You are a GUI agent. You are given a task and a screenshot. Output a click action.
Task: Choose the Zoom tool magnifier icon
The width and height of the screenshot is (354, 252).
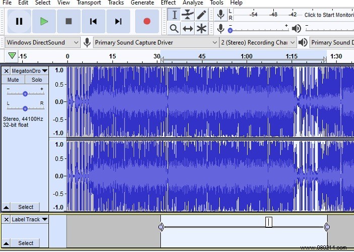point(174,29)
